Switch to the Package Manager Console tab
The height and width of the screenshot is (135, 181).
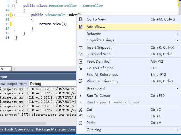click(x=56, y=129)
